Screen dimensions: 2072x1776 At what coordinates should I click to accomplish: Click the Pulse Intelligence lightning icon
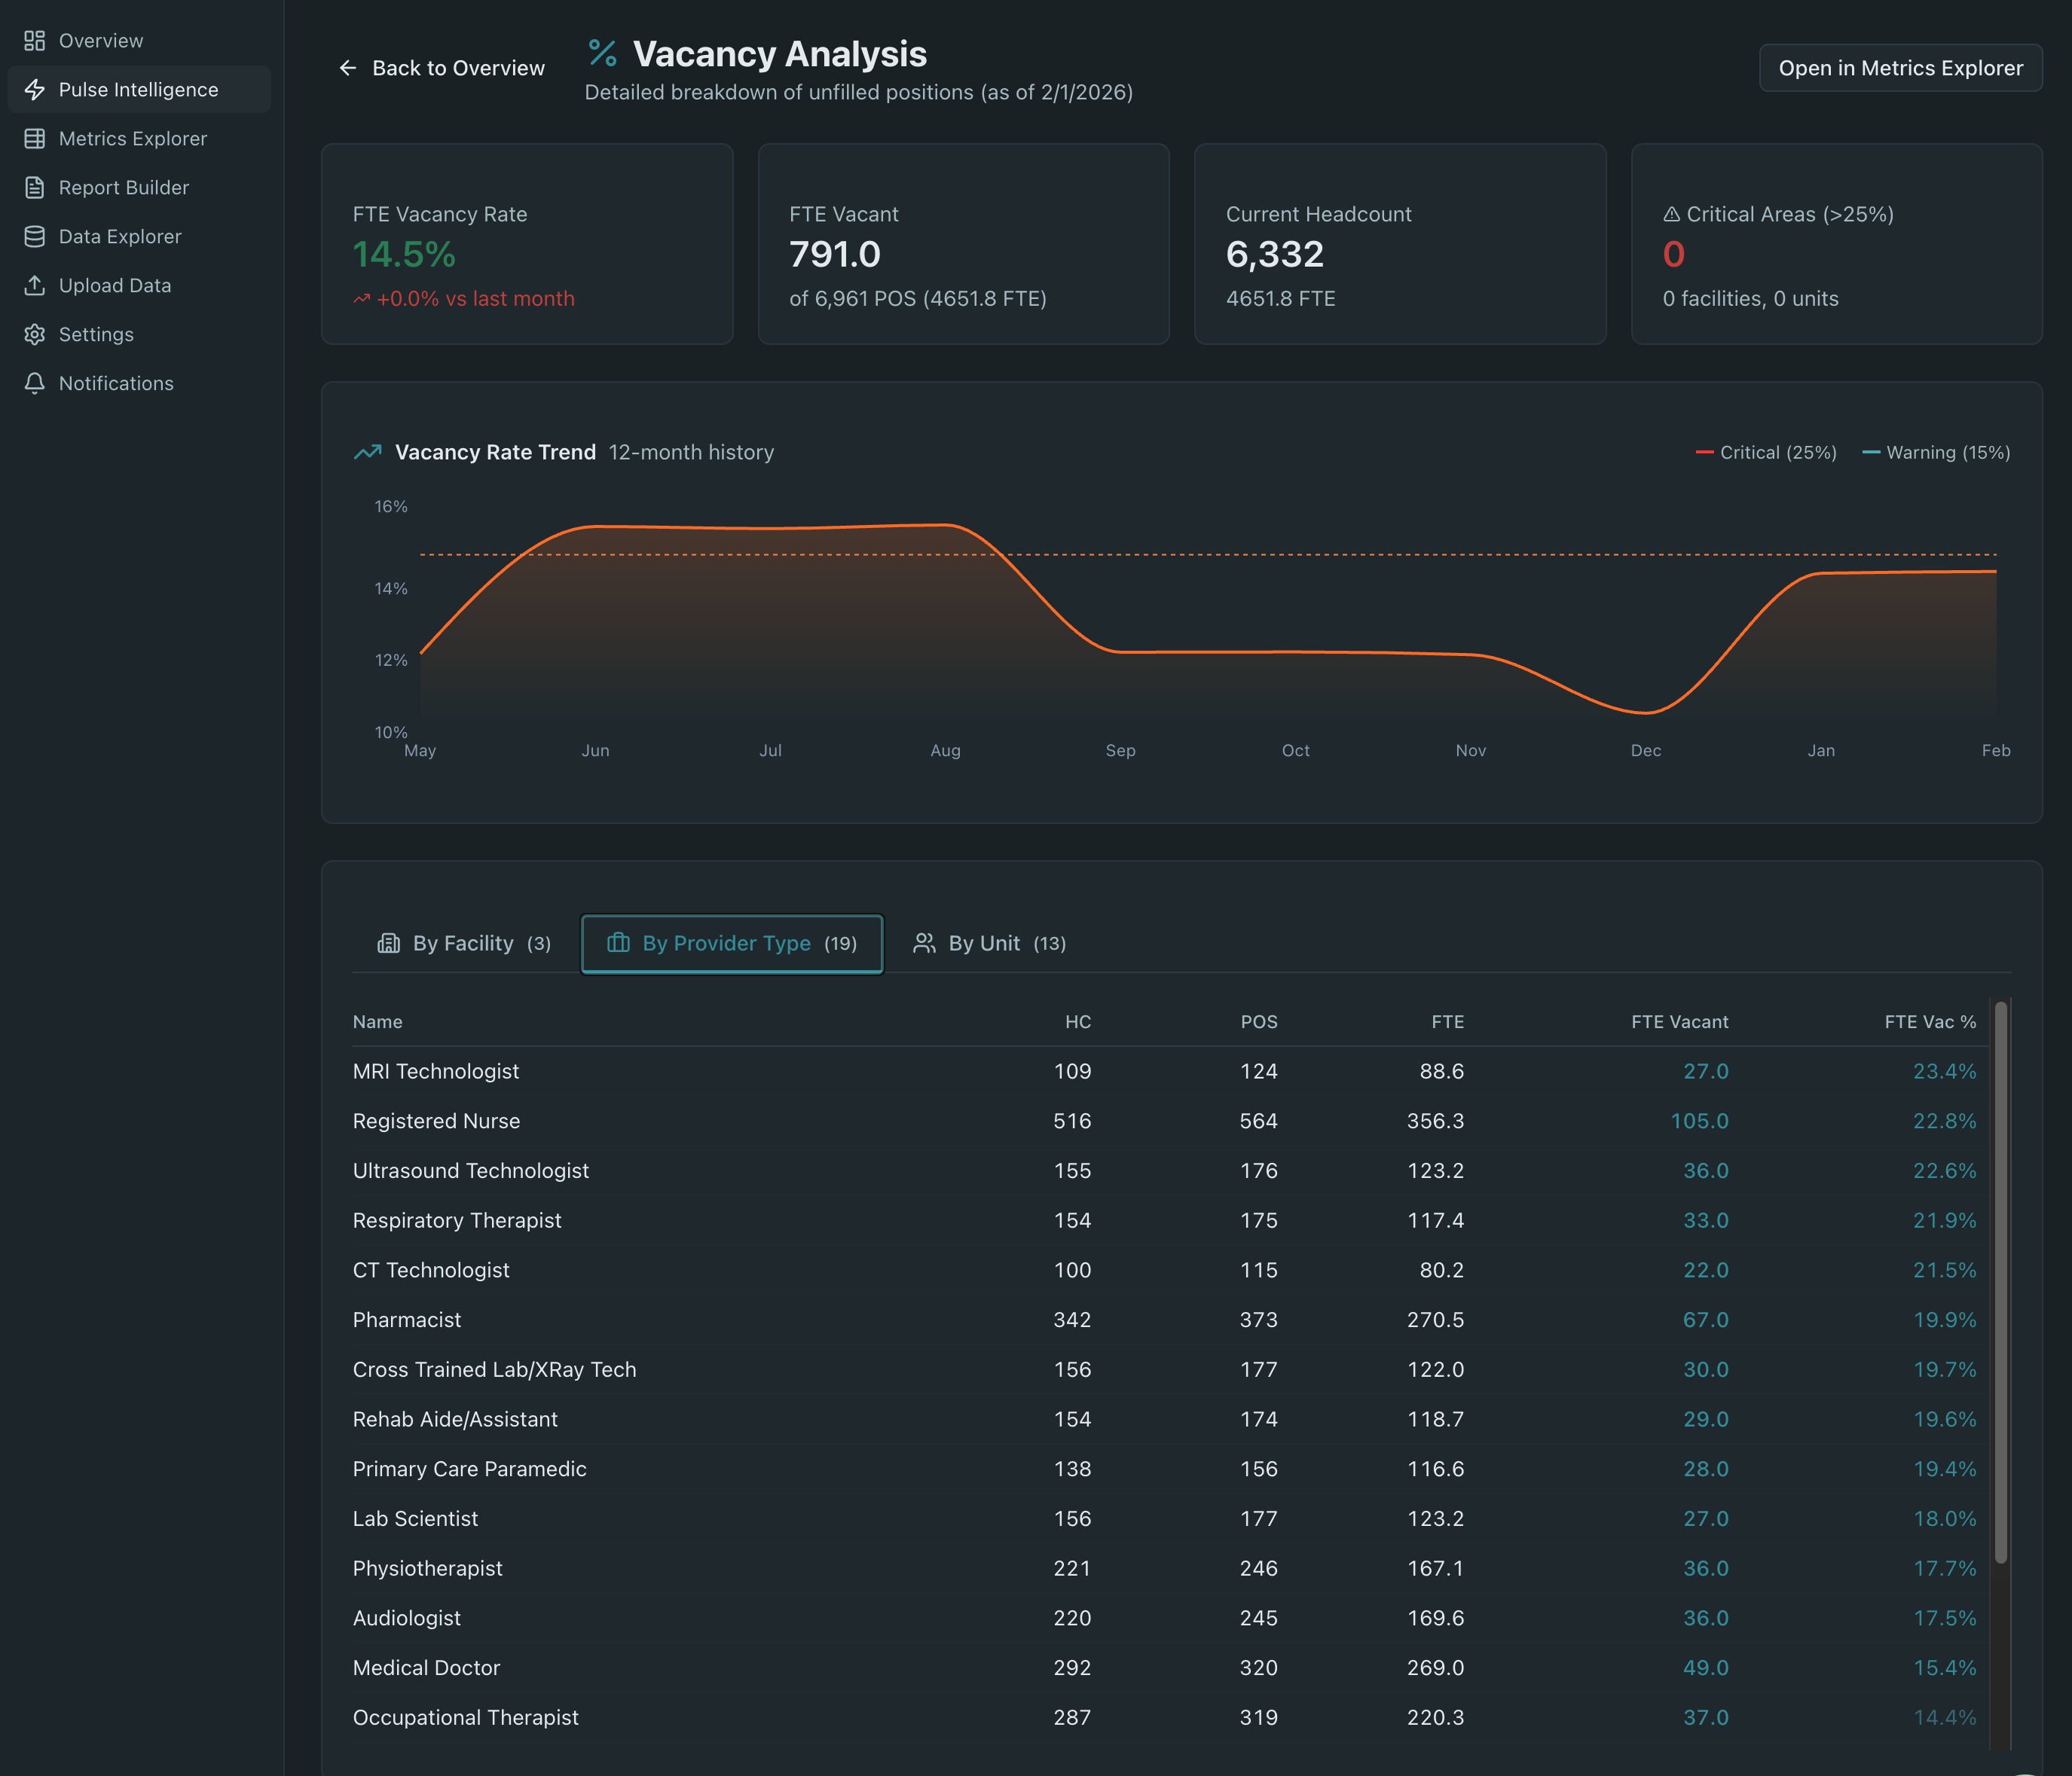pyautogui.click(x=35, y=89)
